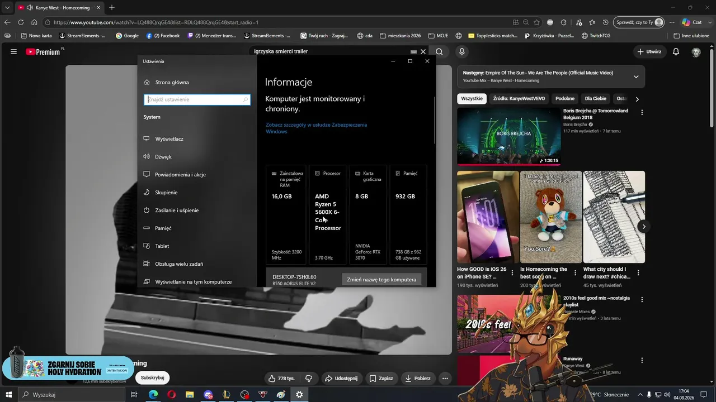Open the favorites list icon in toolbar
This screenshot has height=402, width=716.
(592, 22)
